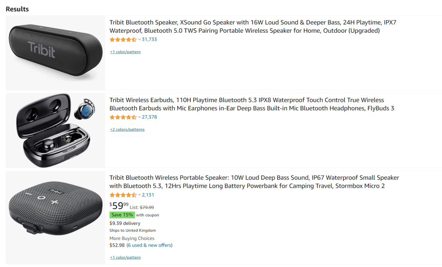View the 31,733 customer reviews
This screenshot has height=267, width=442.
point(149,40)
